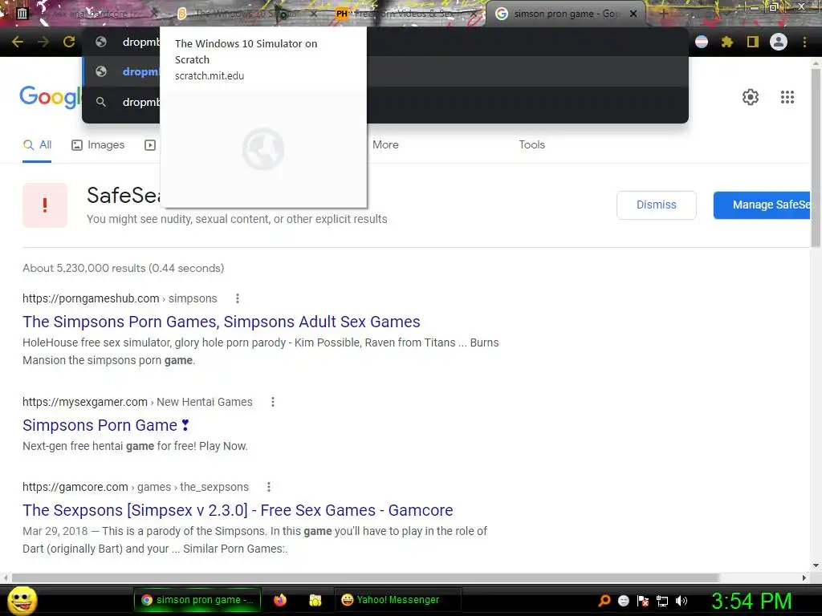Reload the page with the refresh icon
This screenshot has width=822, height=616.
pyautogui.click(x=69, y=42)
